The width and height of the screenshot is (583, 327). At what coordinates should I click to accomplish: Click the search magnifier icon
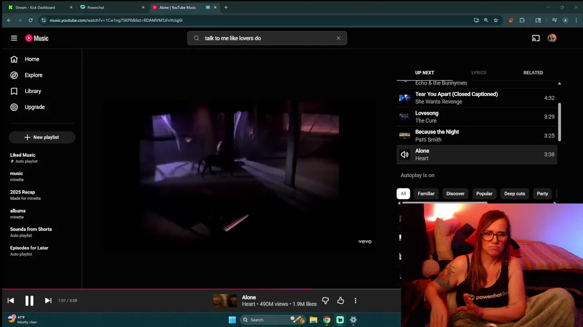pyautogui.click(x=196, y=38)
